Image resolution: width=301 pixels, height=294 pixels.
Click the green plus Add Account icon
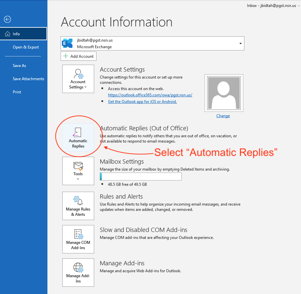coord(66,56)
